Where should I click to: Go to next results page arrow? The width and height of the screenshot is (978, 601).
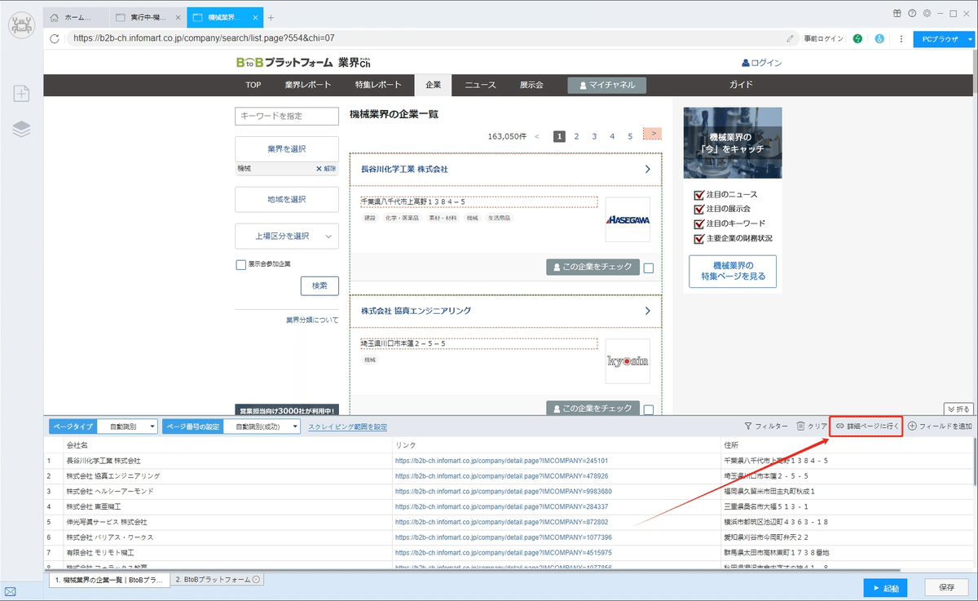pos(653,134)
